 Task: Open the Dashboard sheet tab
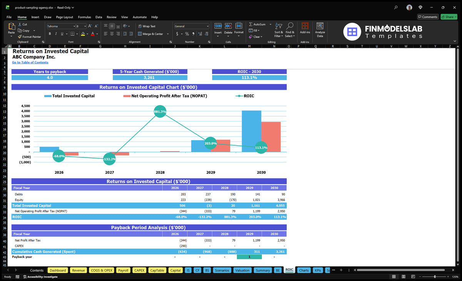point(58,270)
